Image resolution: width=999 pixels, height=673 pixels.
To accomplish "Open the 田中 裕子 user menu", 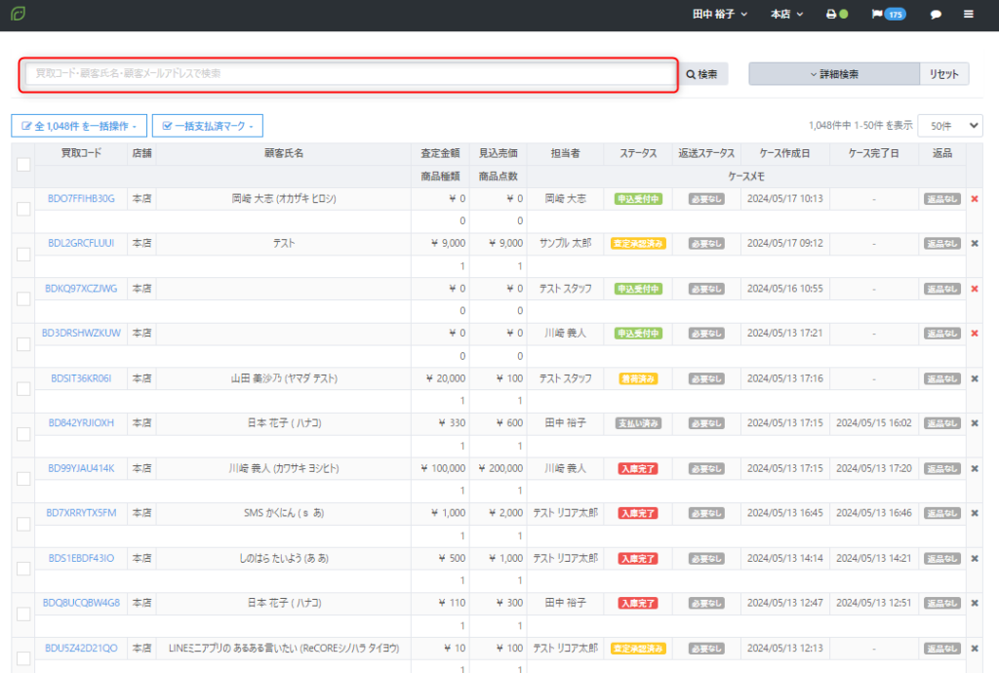I will coord(720,15).
